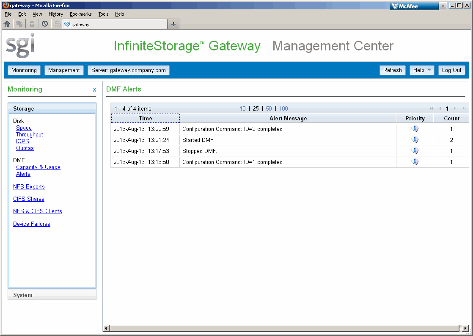
Task: Click the Monitoring button
Action: click(x=24, y=70)
